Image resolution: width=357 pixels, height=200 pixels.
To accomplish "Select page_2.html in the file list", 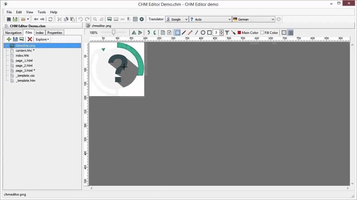I will [24, 66].
